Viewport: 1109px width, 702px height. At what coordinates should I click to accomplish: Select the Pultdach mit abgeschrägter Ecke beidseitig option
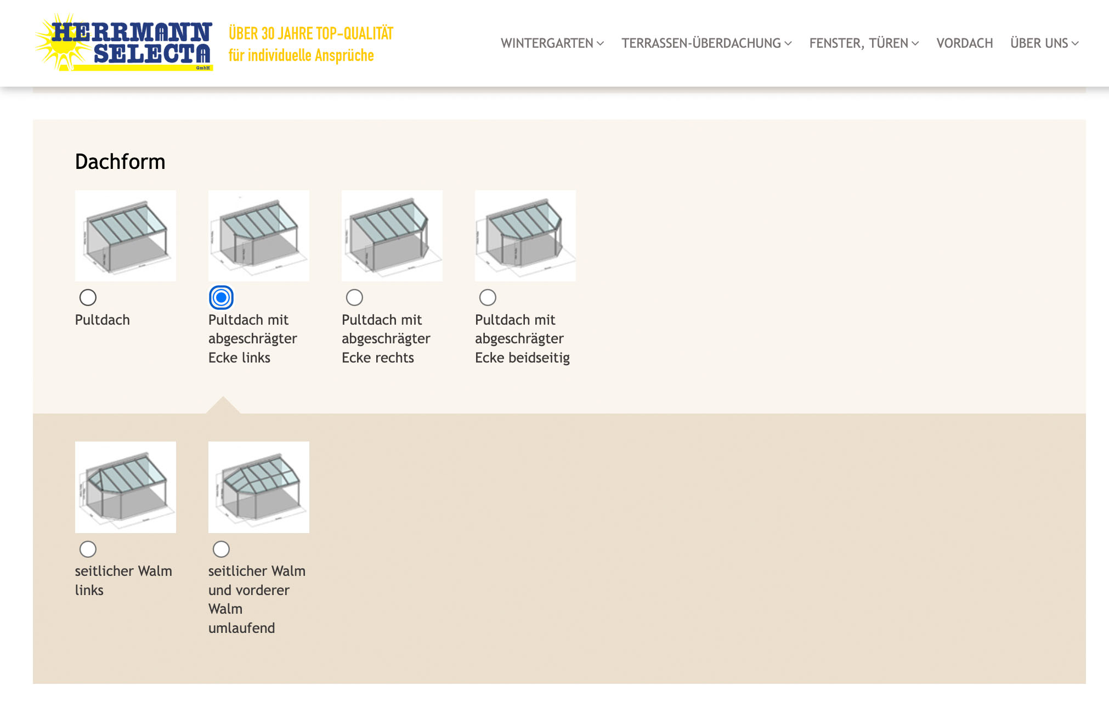click(488, 297)
